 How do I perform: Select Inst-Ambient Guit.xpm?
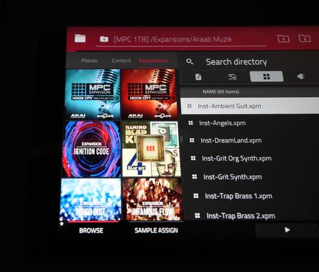250,106
